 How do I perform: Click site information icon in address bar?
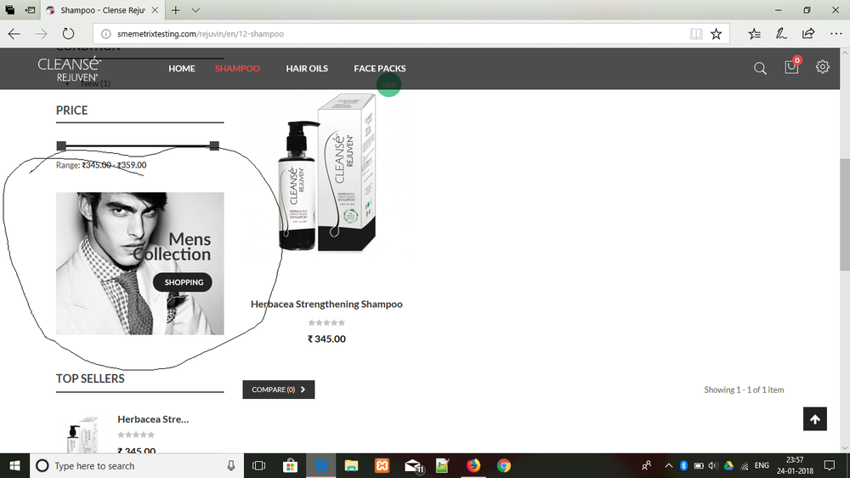pyautogui.click(x=106, y=34)
